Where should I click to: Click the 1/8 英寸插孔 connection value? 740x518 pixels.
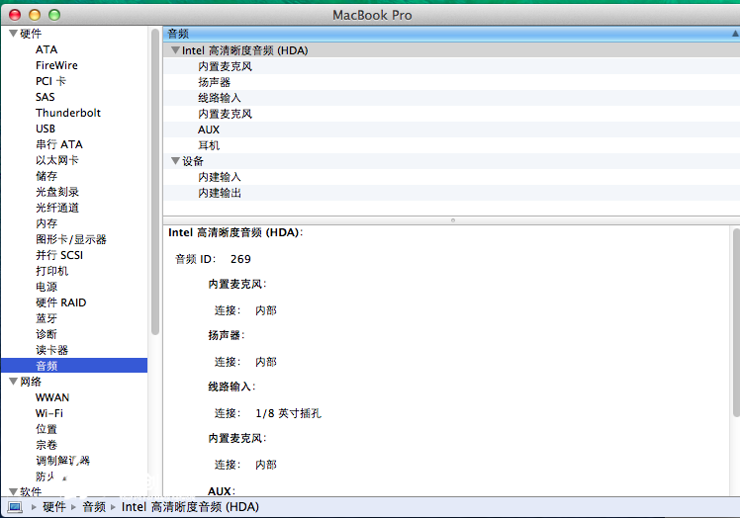(288, 413)
